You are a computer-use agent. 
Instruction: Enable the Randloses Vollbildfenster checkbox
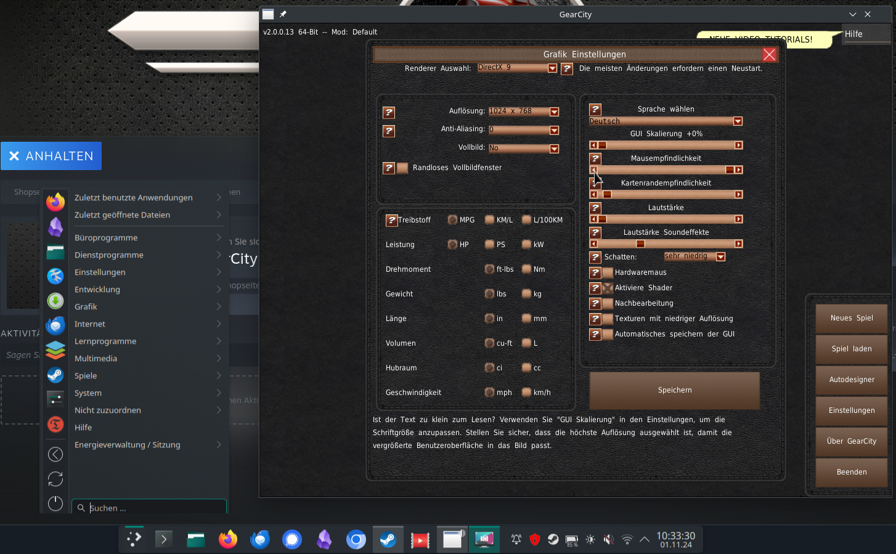click(403, 167)
